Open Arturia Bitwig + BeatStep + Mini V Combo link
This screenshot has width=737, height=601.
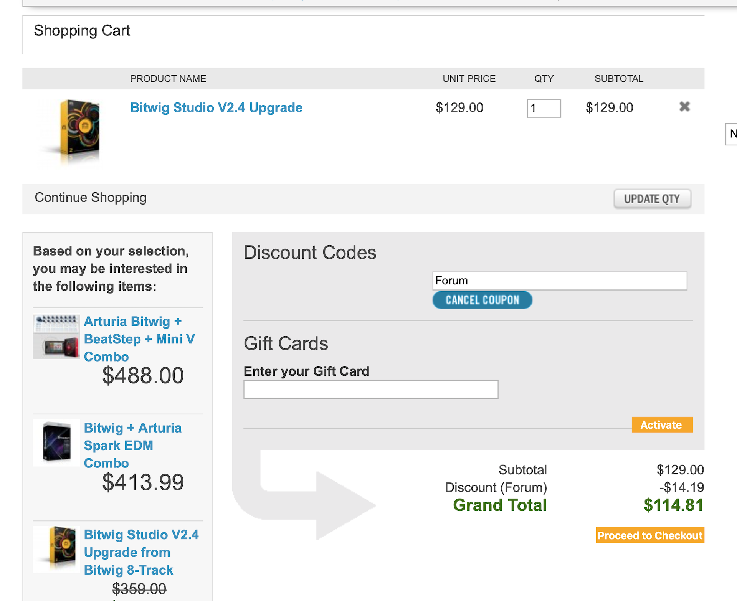click(139, 339)
